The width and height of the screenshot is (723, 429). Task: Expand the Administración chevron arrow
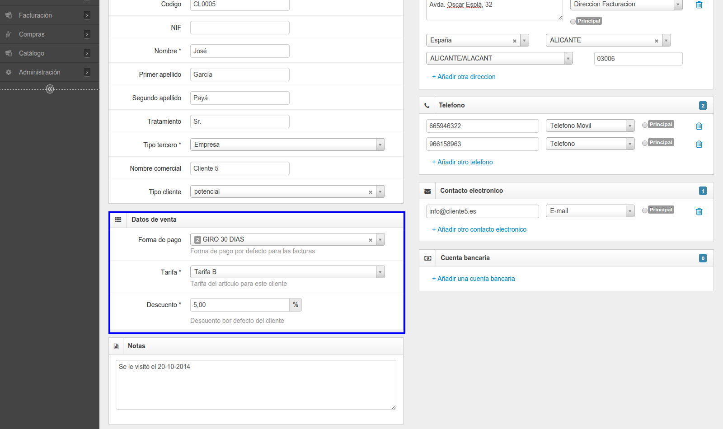pyautogui.click(x=87, y=72)
